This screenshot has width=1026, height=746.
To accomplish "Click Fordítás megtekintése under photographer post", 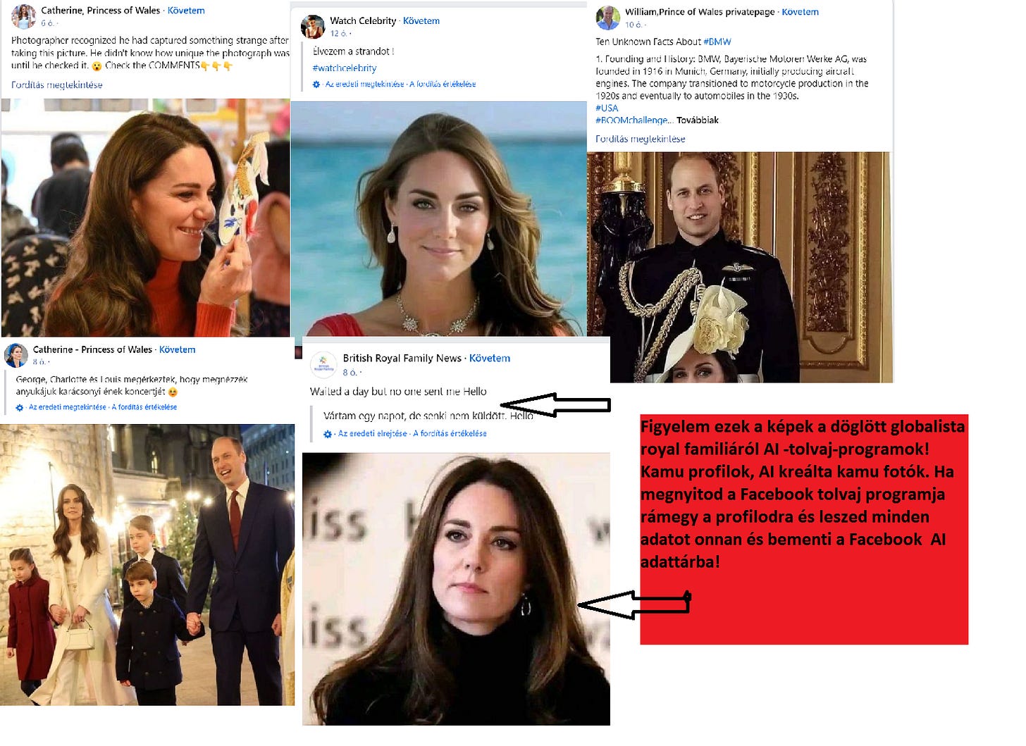I will (x=57, y=85).
